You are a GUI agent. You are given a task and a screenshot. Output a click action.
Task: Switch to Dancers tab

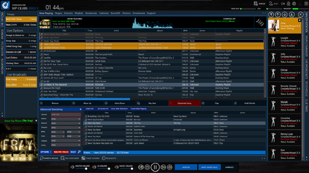pyautogui.click(x=68, y=13)
